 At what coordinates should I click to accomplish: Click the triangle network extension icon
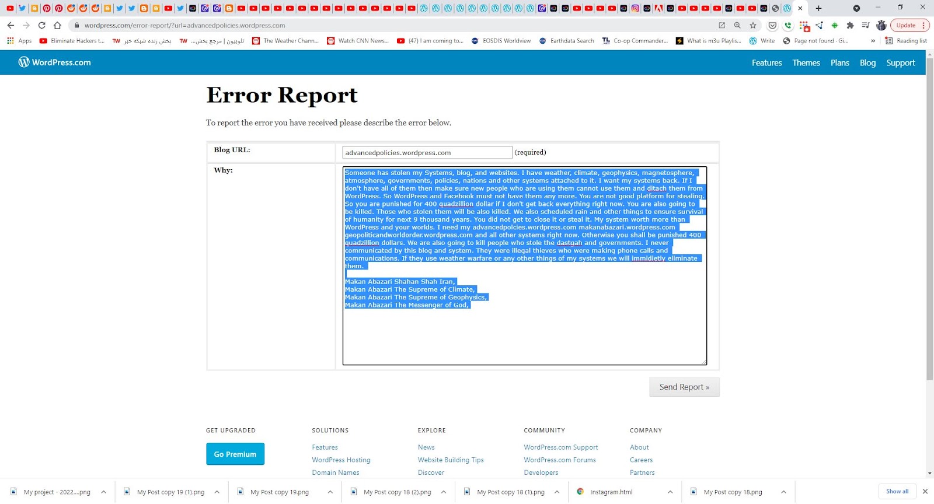(819, 25)
